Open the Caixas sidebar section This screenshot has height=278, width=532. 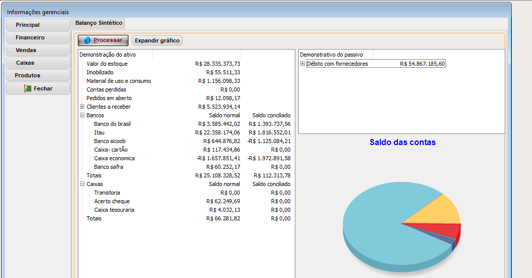[x=38, y=63]
